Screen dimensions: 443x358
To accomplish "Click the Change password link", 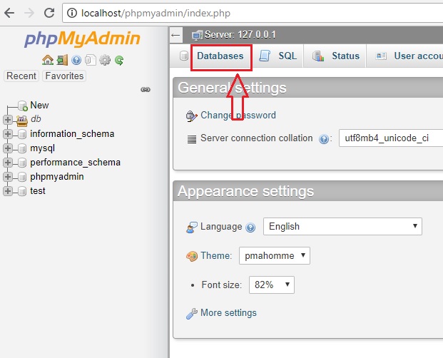I will point(238,116).
